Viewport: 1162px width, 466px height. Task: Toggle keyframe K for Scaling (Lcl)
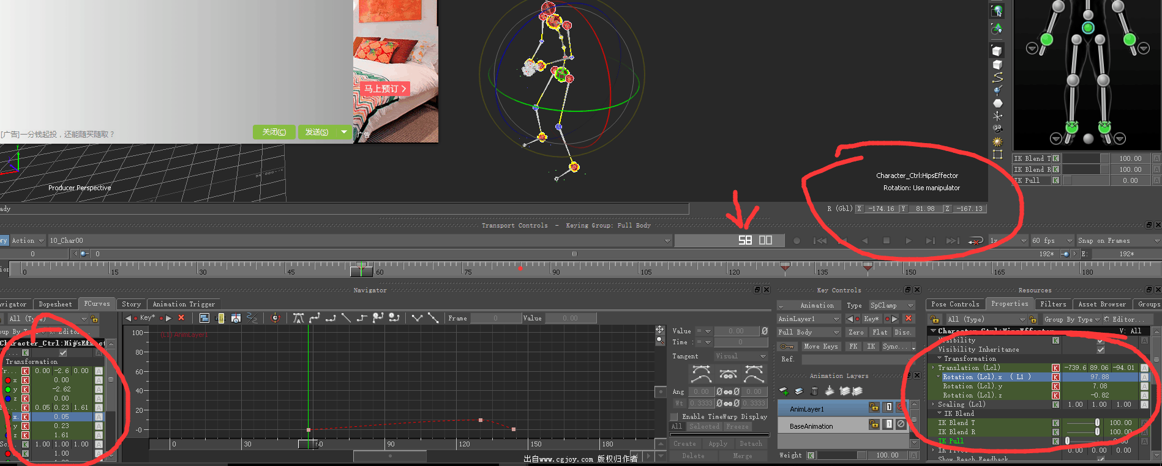click(x=1055, y=405)
